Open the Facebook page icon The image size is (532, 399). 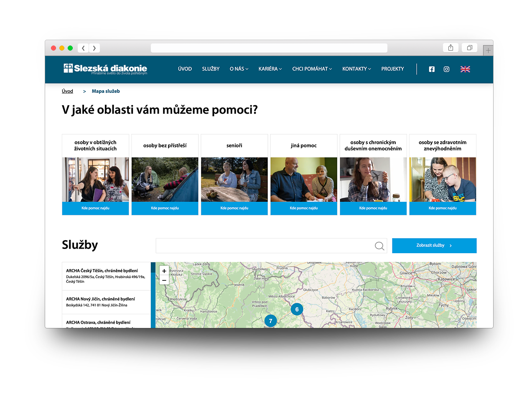(432, 69)
